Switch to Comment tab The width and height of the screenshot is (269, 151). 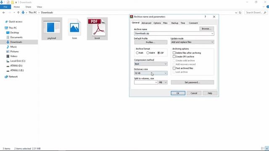point(193,23)
